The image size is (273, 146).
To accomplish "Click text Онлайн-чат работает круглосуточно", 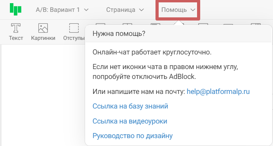I will click(x=152, y=52).
